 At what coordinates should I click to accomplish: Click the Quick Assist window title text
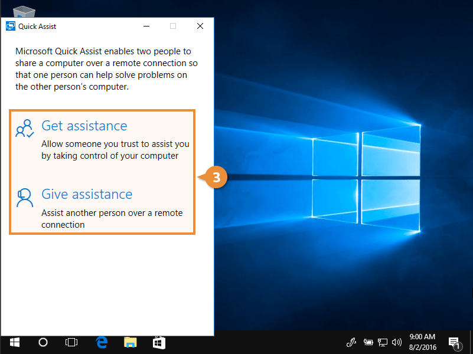[x=37, y=27]
